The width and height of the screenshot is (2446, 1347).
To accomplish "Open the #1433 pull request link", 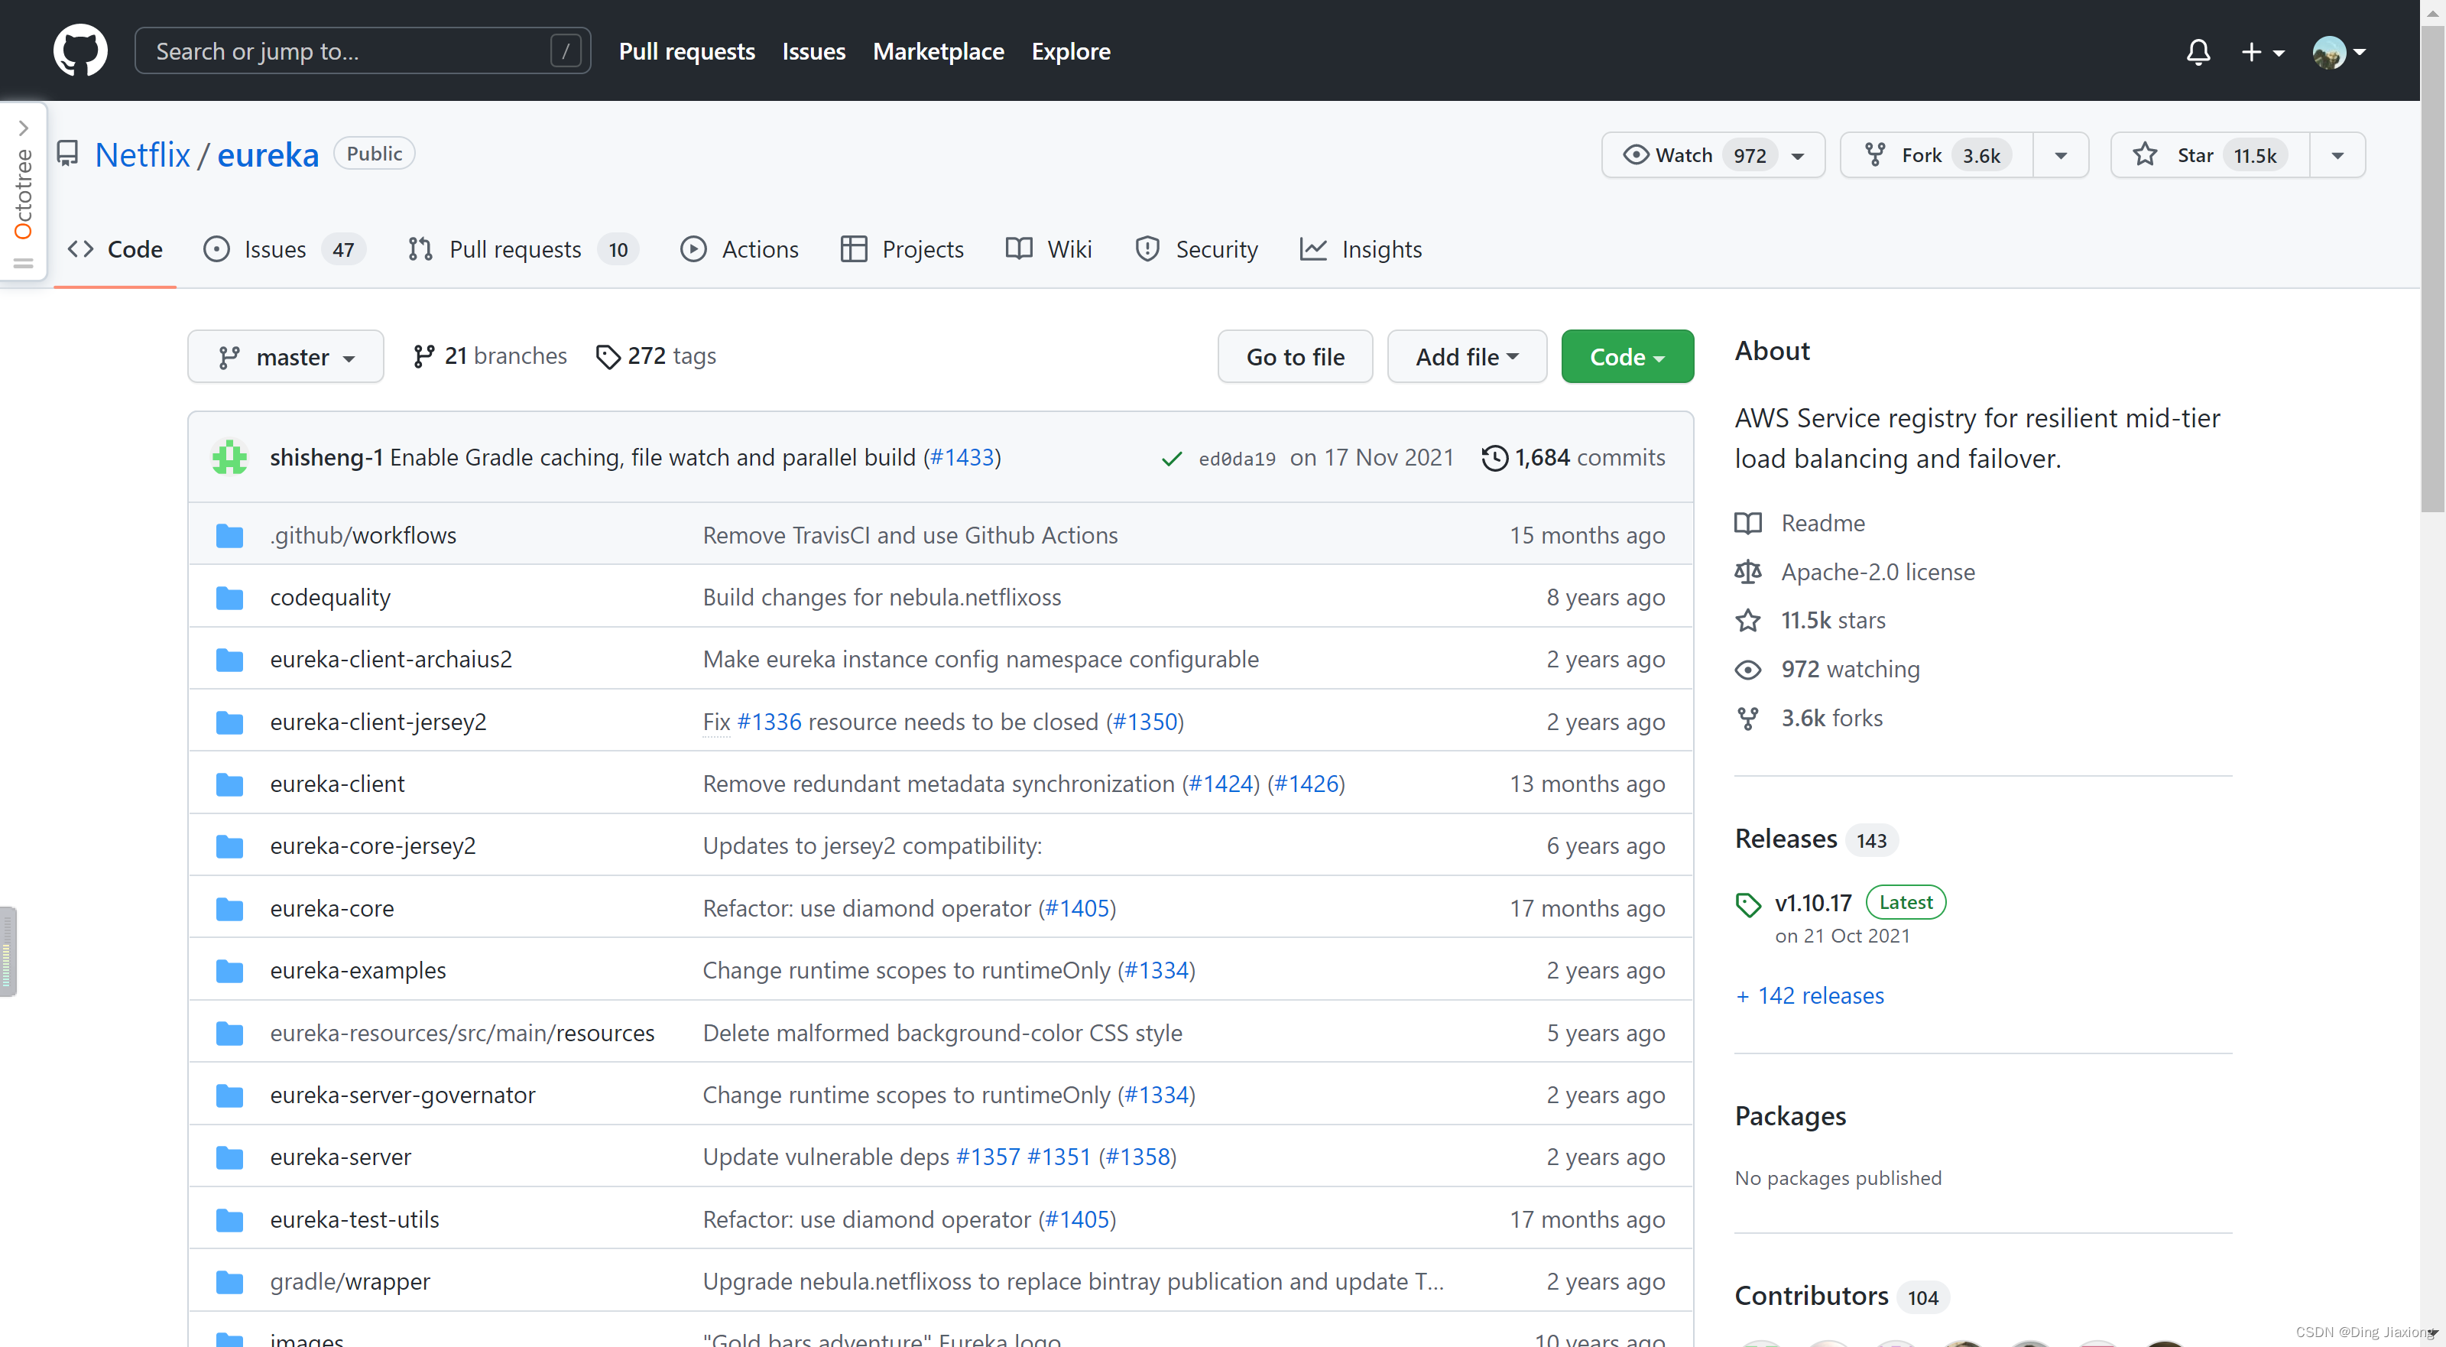I will coord(962,458).
